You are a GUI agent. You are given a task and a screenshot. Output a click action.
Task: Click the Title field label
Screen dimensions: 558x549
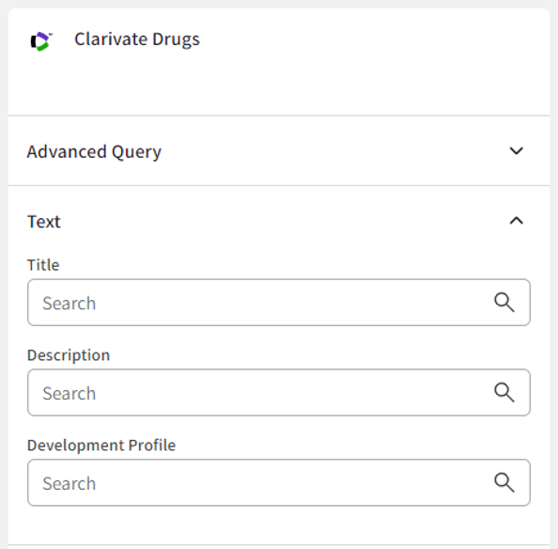(43, 265)
